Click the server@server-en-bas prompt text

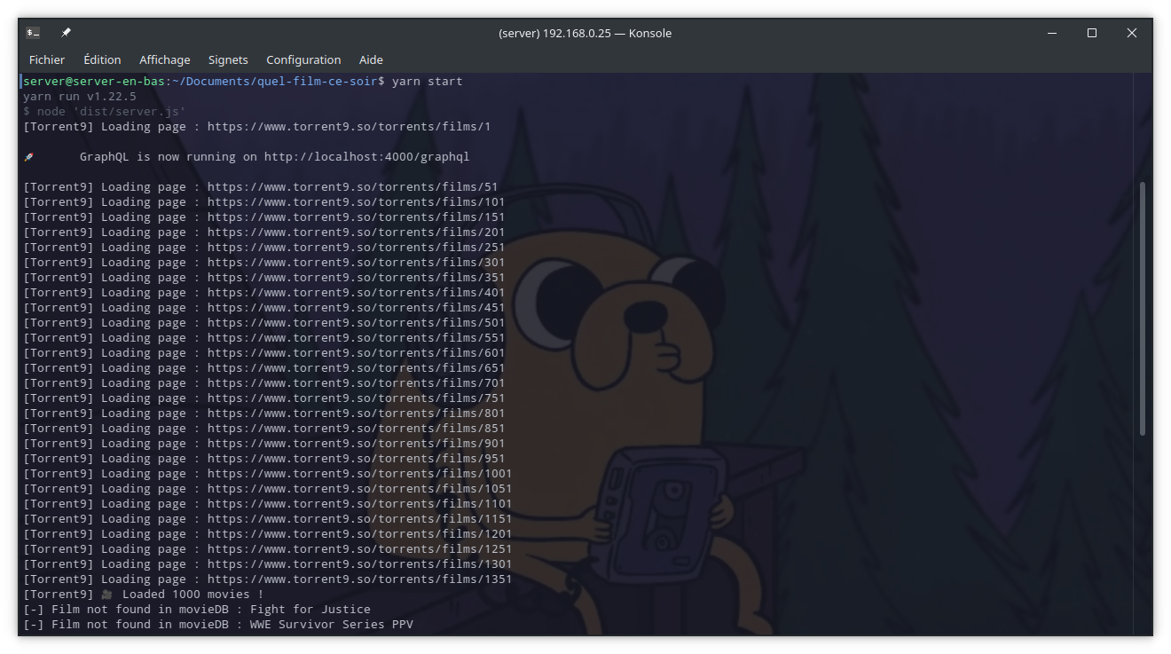[94, 81]
